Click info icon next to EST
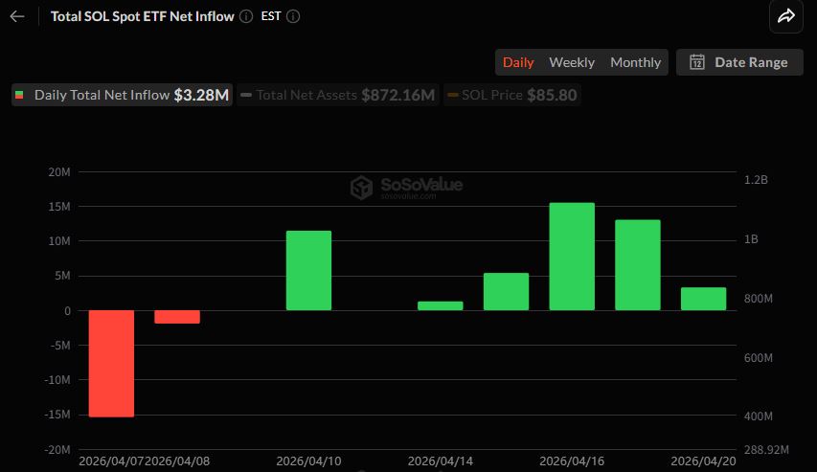 point(293,16)
